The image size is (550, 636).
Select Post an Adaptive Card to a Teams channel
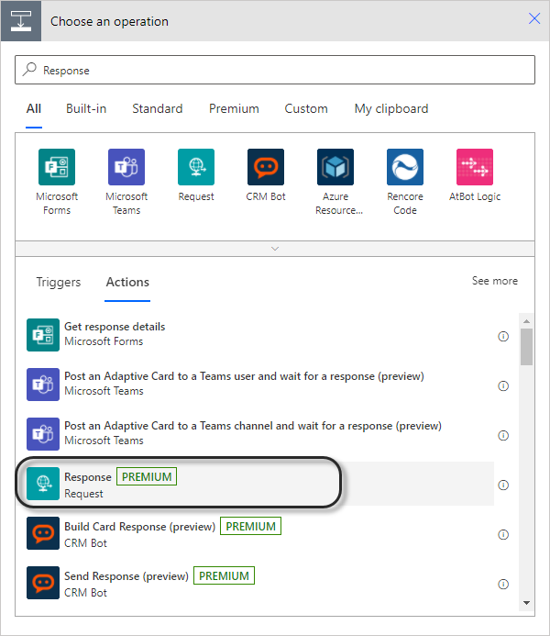click(x=260, y=434)
